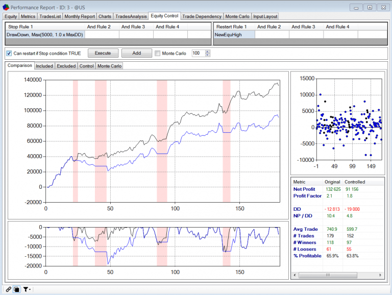Click the app icon in title bar
Viewport: 392px width, 295px height.
6,8
